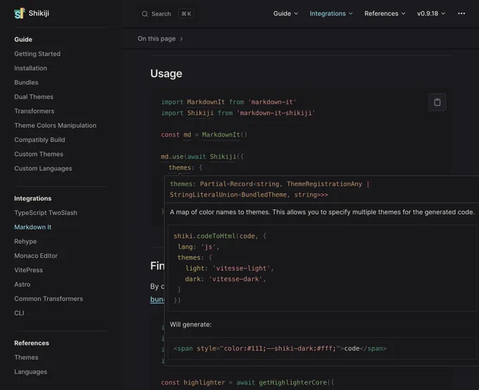Image resolution: width=479 pixels, height=390 pixels.
Task: Click 'vitesse-light' in tooltip example
Action: pyautogui.click(x=243, y=269)
